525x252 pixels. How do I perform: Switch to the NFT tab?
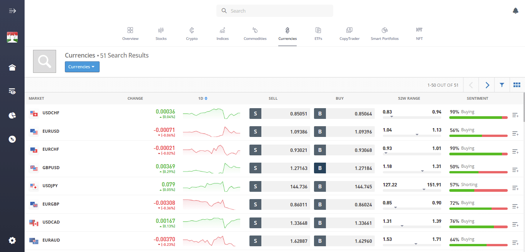coord(419,33)
